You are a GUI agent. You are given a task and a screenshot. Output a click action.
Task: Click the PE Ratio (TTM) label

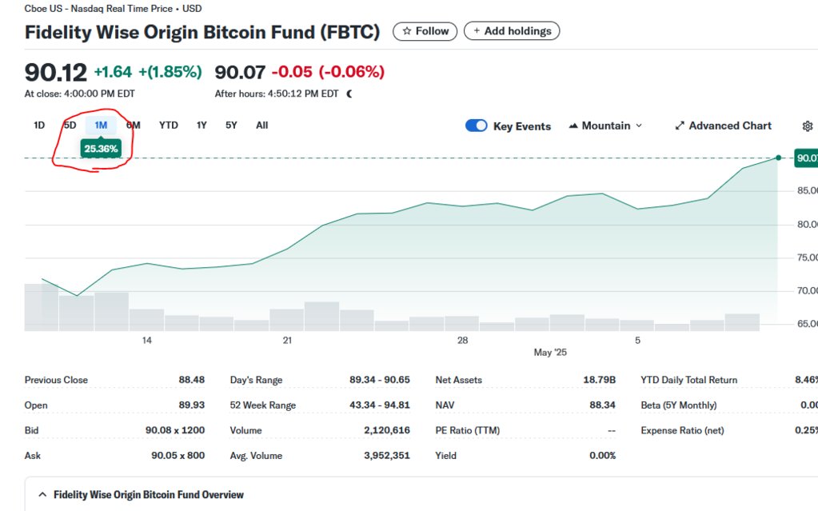pyautogui.click(x=468, y=430)
